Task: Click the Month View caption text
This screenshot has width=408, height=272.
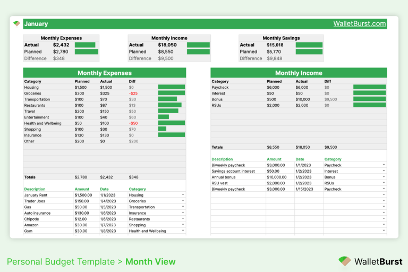Action: pos(150,261)
